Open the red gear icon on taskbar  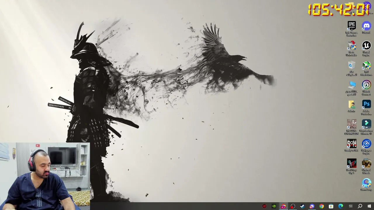point(264,206)
